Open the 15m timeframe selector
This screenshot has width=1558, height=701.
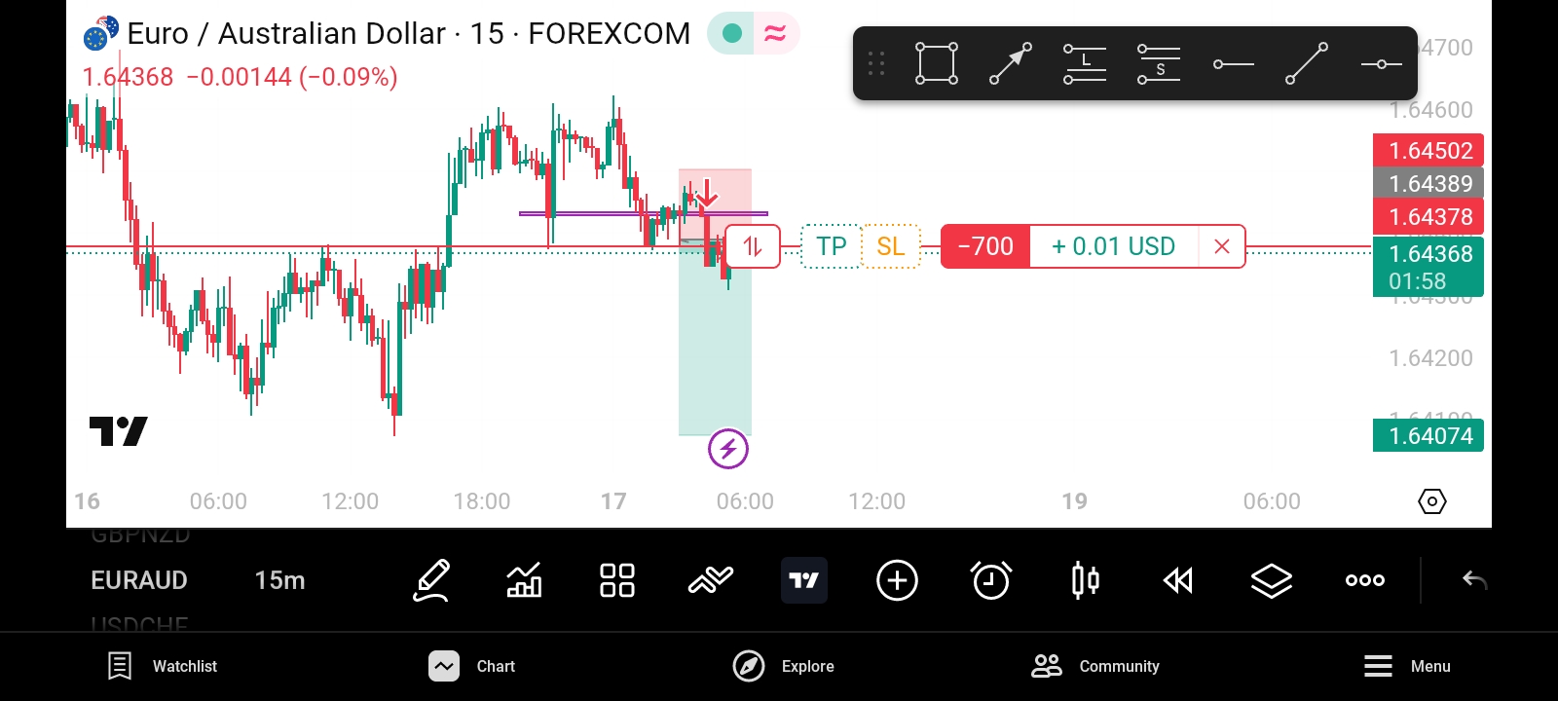pos(279,580)
